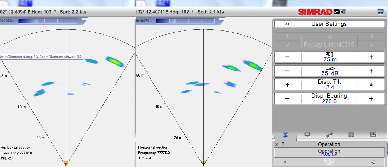Open the Setup menu wrench icon
Viewport: 388px width, 167px height.
tap(329, 135)
